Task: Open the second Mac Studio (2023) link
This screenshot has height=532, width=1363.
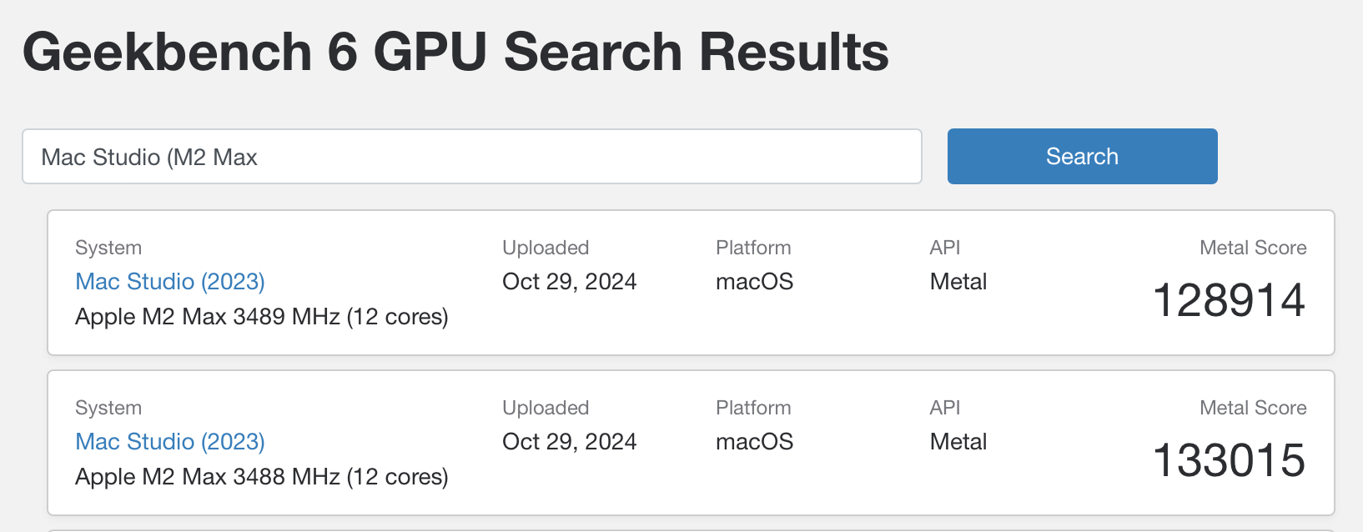Action: 169,441
